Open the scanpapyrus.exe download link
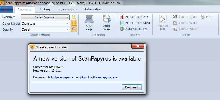220x100 pixels. [x=83, y=77]
